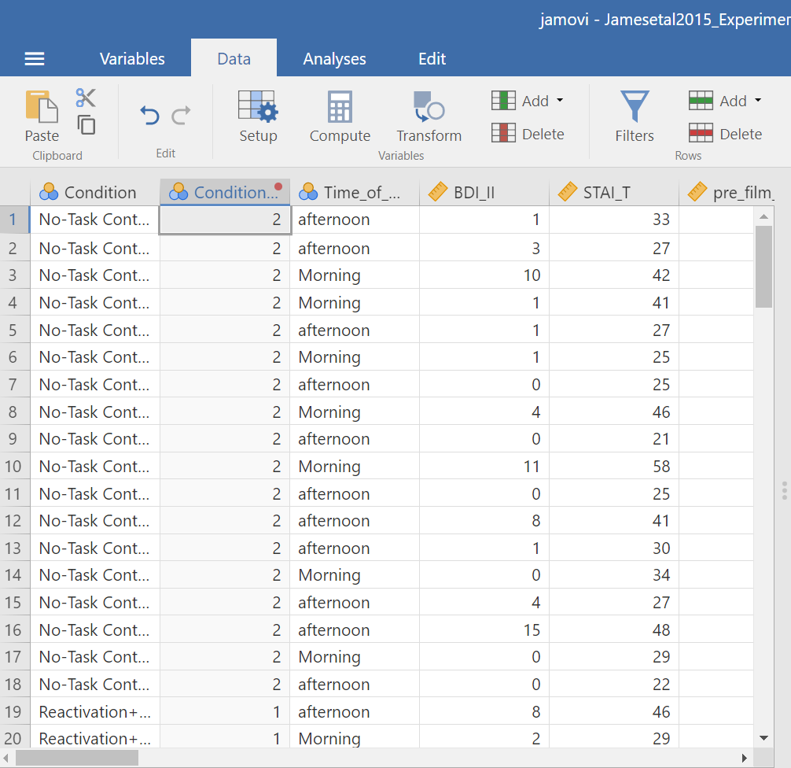Click condition code 1 in row 20
791x768 pixels.
[x=225, y=738]
